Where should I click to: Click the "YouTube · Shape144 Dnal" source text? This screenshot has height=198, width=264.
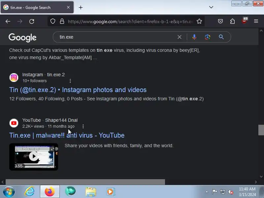[50, 120]
